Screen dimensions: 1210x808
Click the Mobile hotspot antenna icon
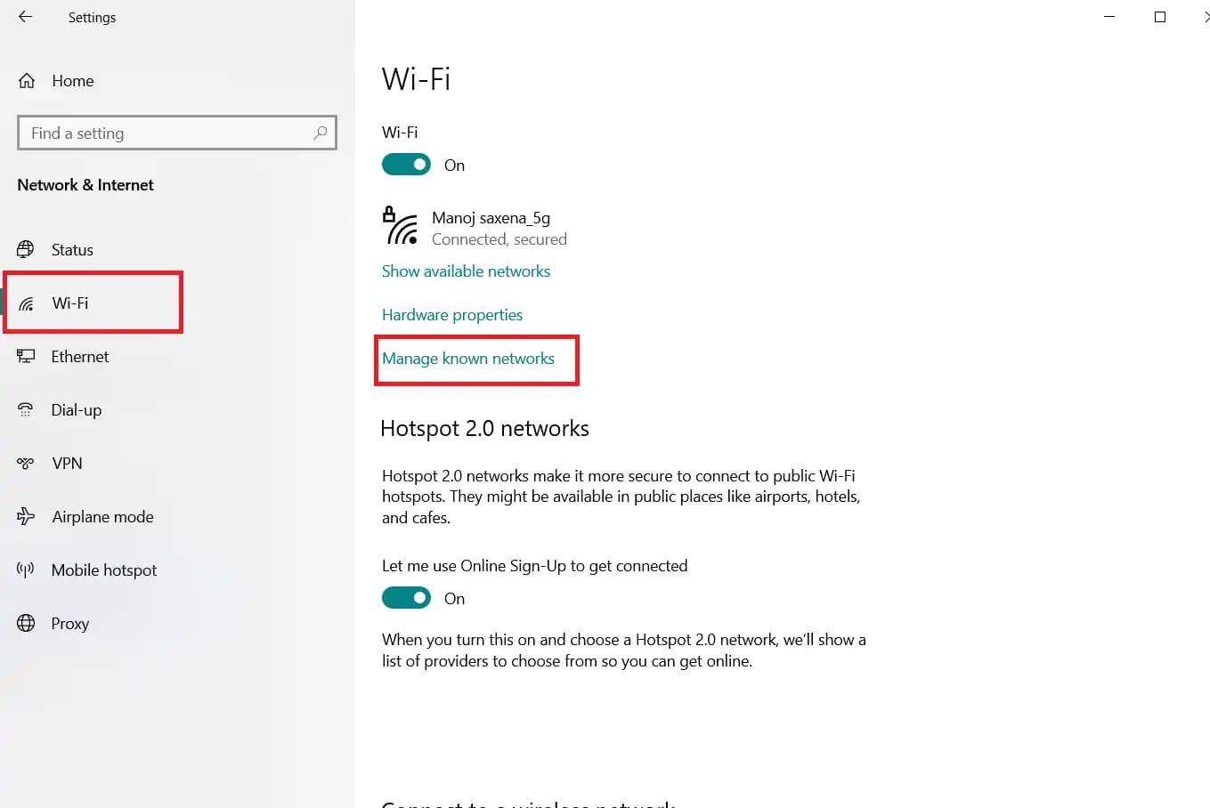pos(26,570)
